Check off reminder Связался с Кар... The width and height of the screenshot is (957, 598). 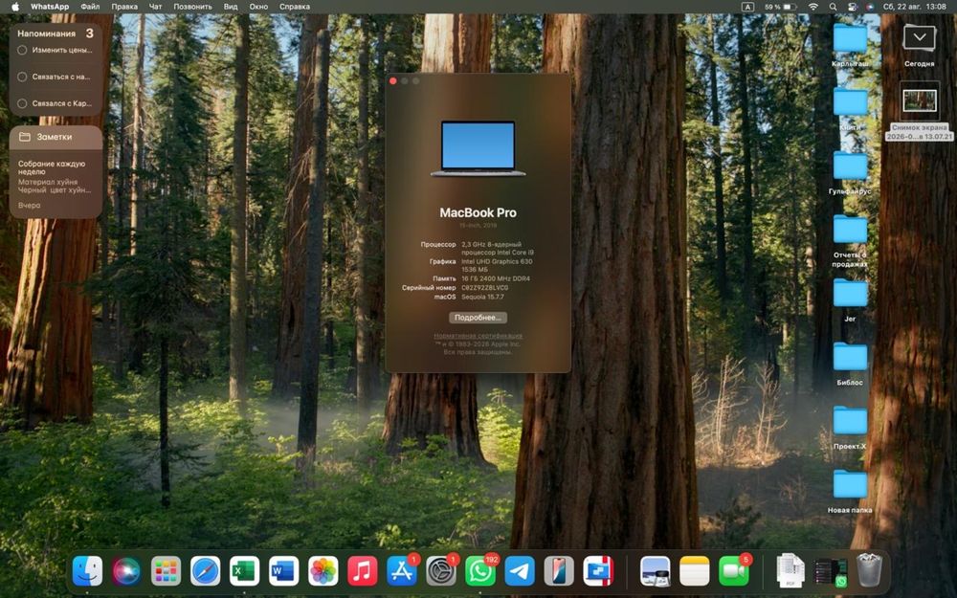[23, 103]
